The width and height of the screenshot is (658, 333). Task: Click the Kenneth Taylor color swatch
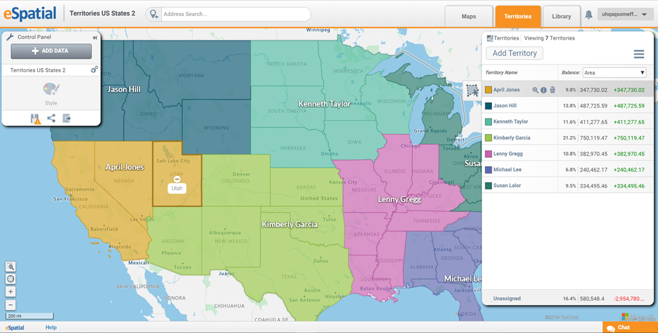click(489, 122)
